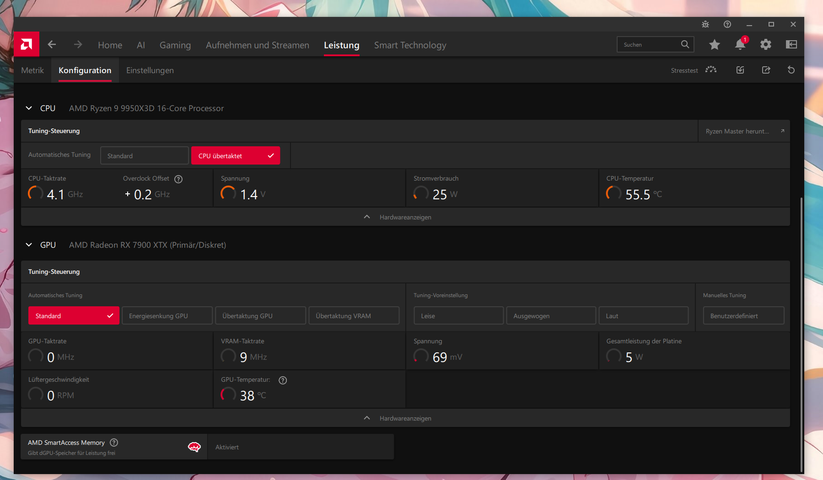Image resolution: width=823 pixels, height=480 pixels.
Task: Click the GPU Spannung 69 mV reading
Action: click(x=438, y=357)
